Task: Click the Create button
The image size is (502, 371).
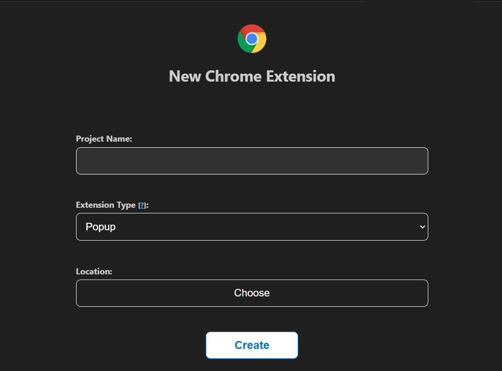Action: coord(252,345)
